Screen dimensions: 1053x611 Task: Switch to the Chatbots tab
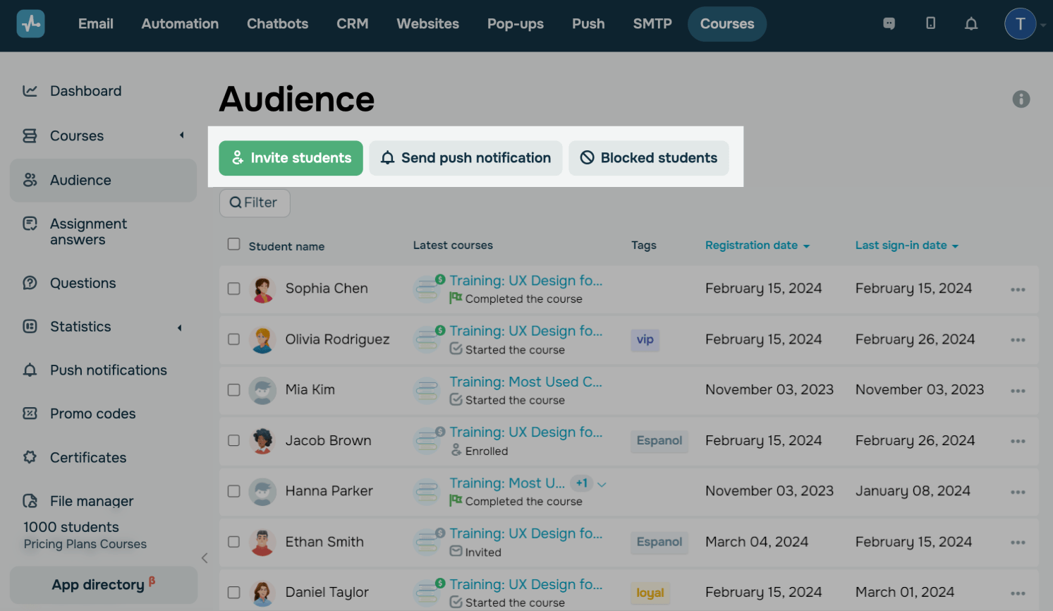(277, 24)
